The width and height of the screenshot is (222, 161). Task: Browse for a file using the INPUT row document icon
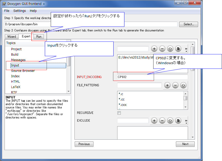click(178, 49)
